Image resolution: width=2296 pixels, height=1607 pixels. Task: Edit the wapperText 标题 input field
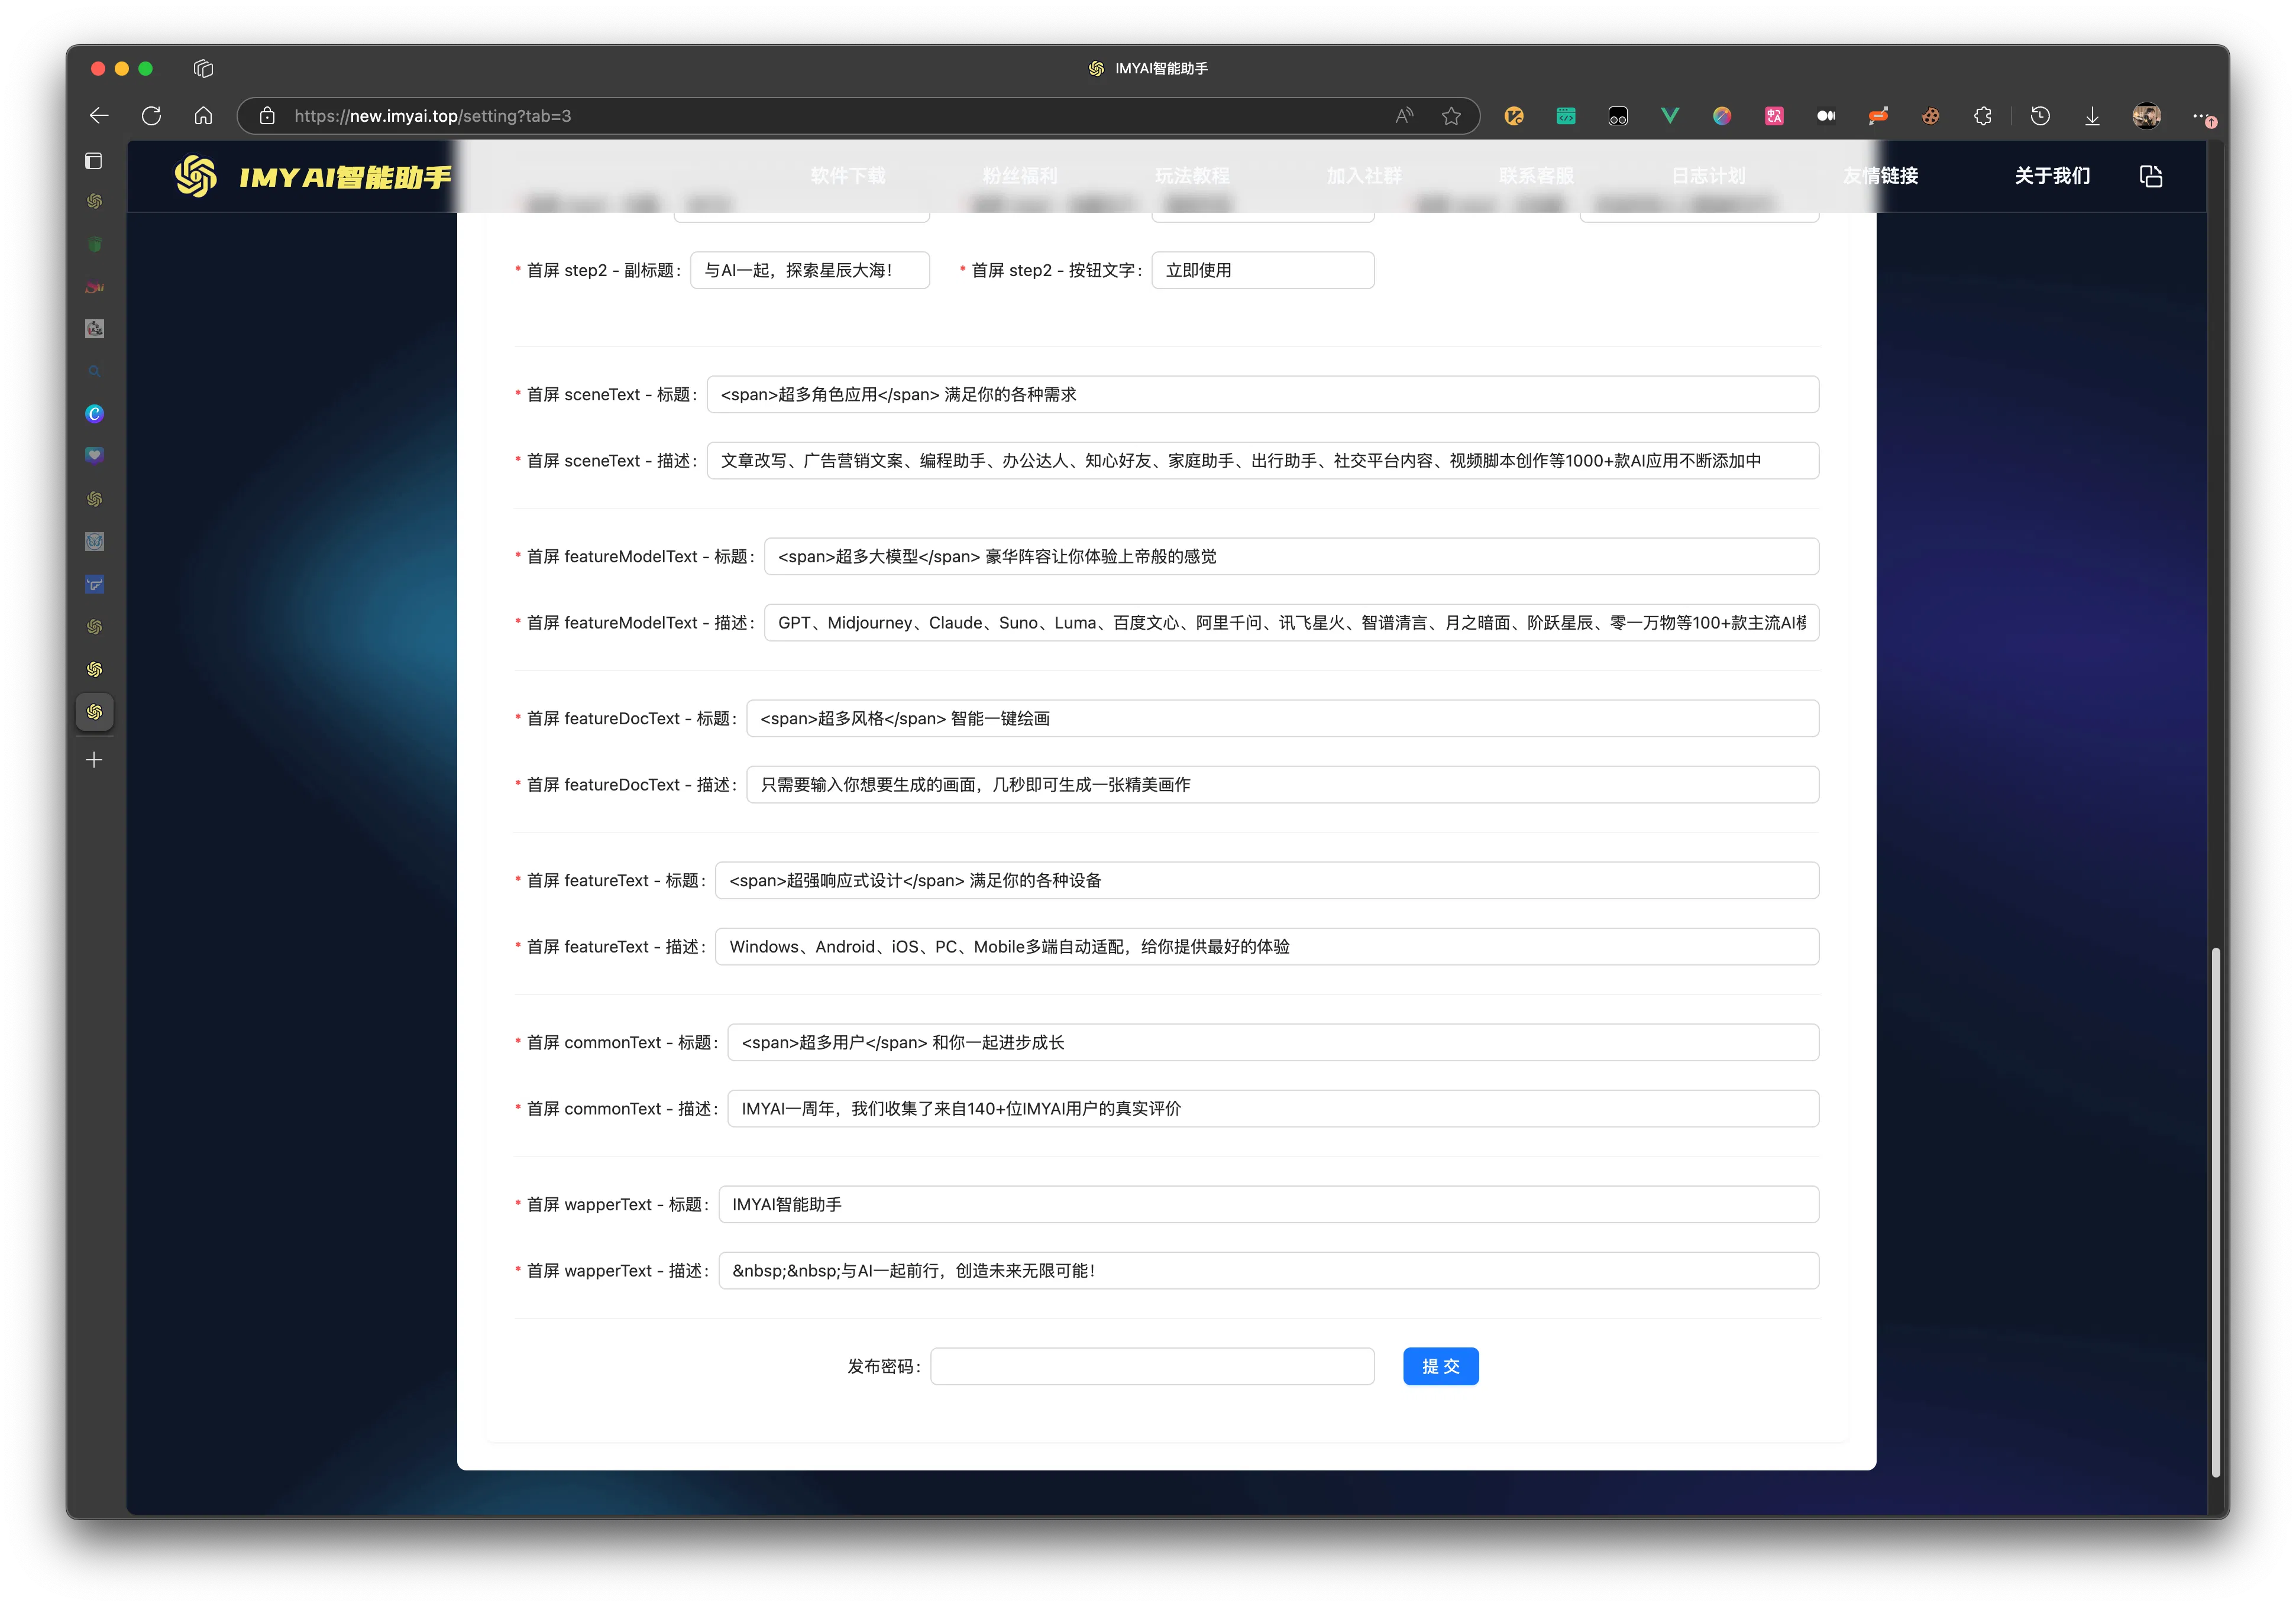tap(1269, 1204)
